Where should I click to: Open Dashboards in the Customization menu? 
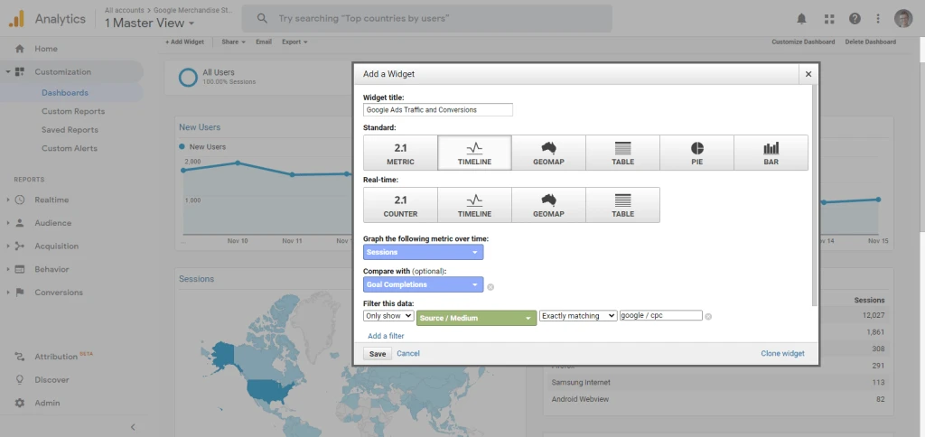[65, 92]
